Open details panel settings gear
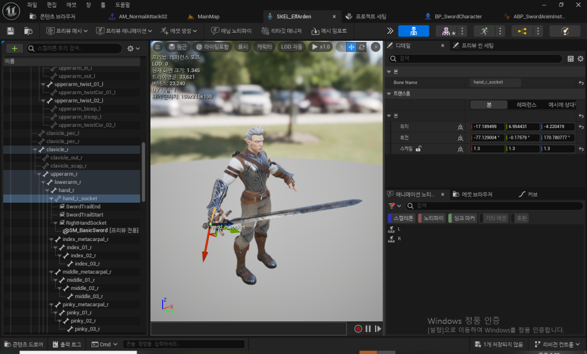This screenshot has width=587, height=354. point(580,58)
